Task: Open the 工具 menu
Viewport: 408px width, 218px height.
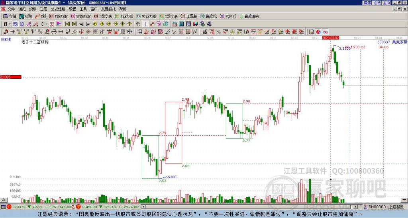Action: tap(83, 9)
